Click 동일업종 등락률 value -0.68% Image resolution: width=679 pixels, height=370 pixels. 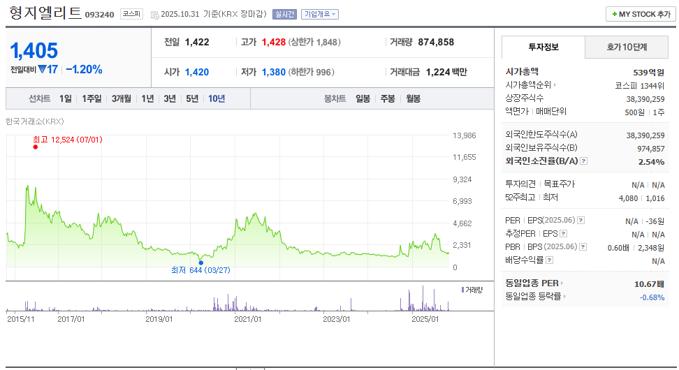(x=652, y=297)
